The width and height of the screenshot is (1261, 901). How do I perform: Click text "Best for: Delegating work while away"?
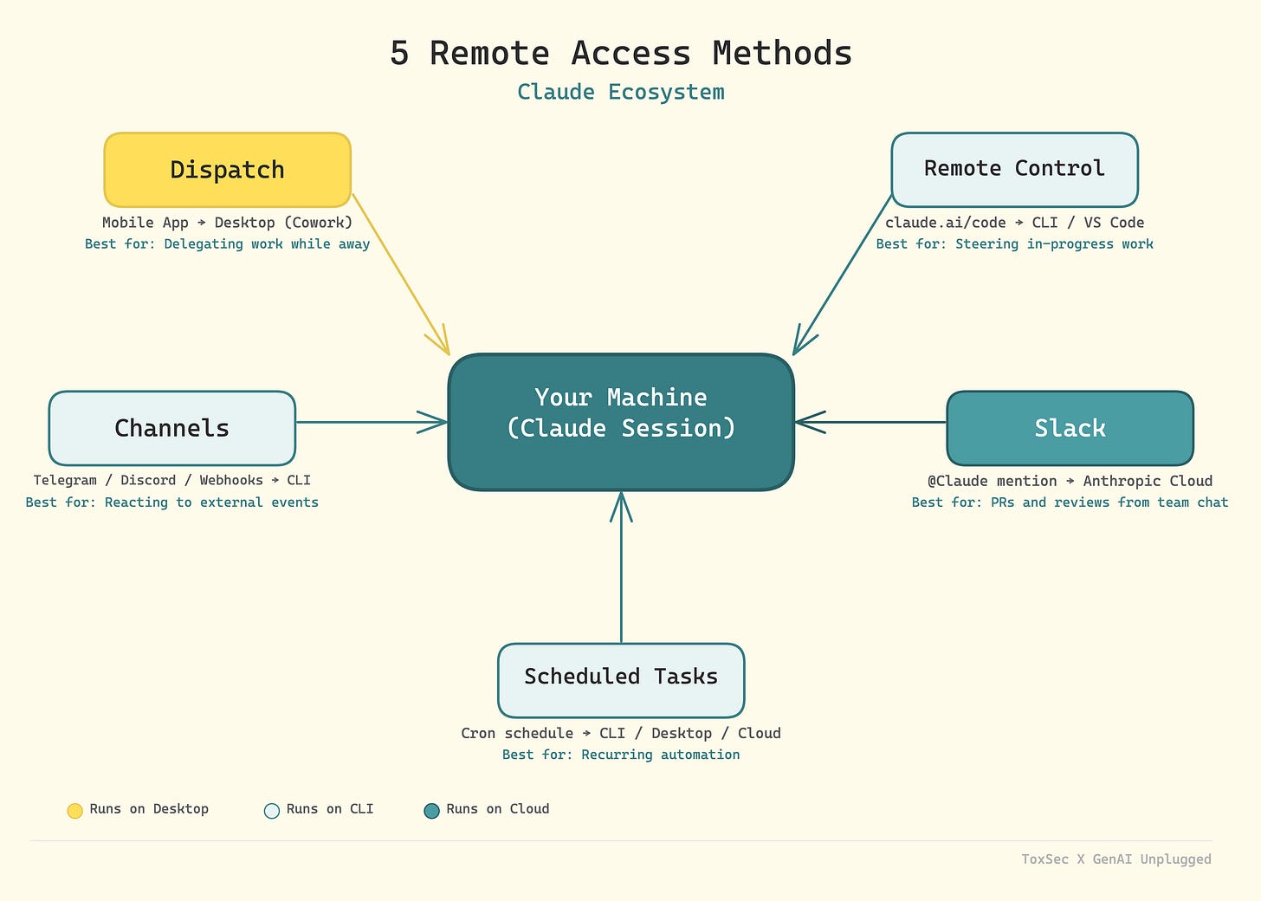(x=228, y=244)
